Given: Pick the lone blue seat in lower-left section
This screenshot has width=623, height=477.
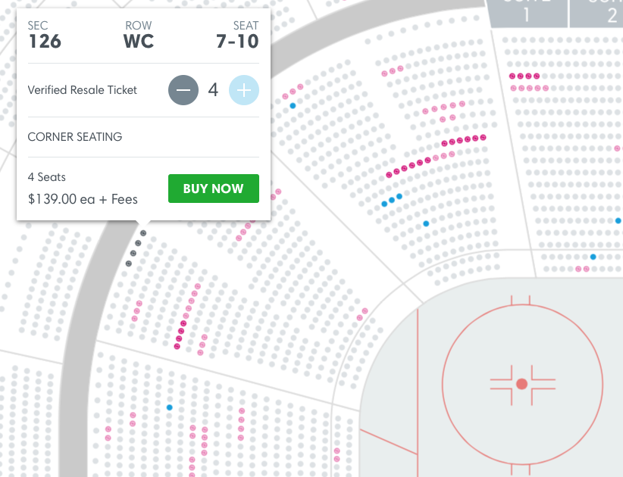Looking at the screenshot, I should point(169,407).
